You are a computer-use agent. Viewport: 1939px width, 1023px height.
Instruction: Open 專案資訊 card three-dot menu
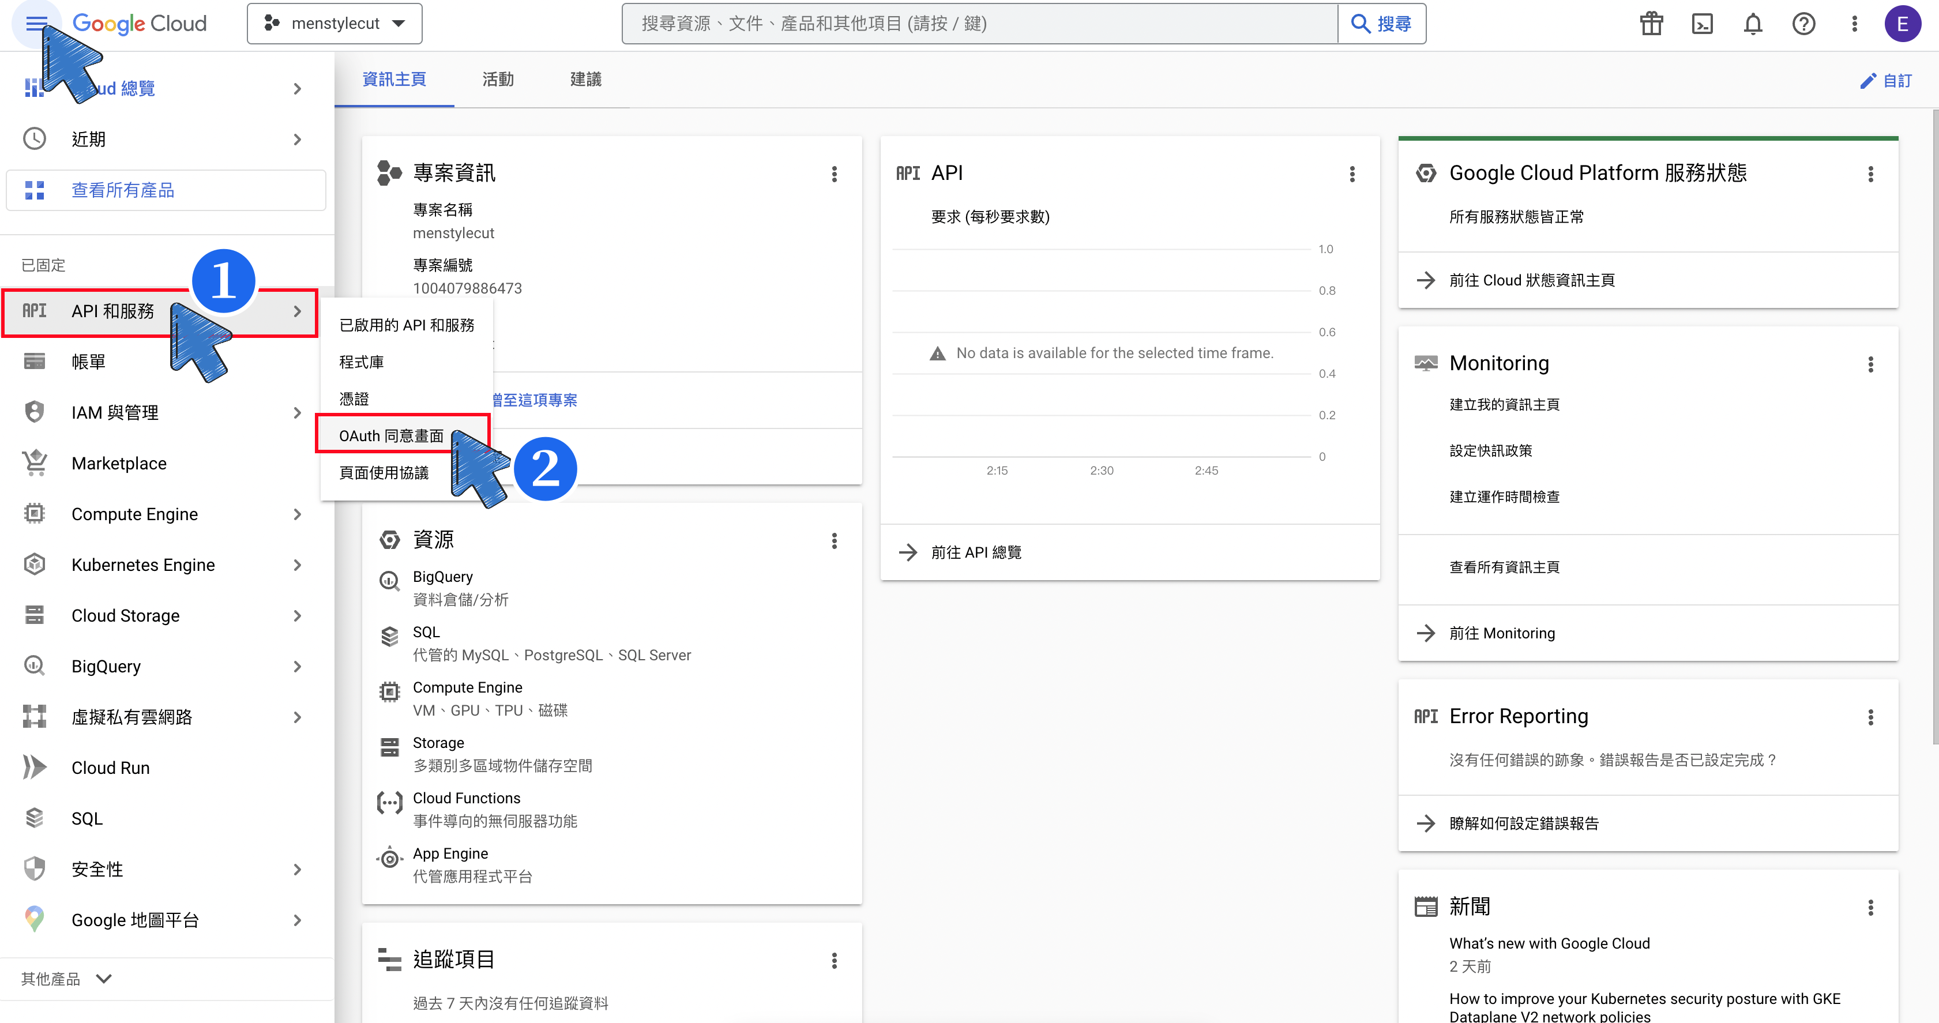pyautogui.click(x=834, y=174)
